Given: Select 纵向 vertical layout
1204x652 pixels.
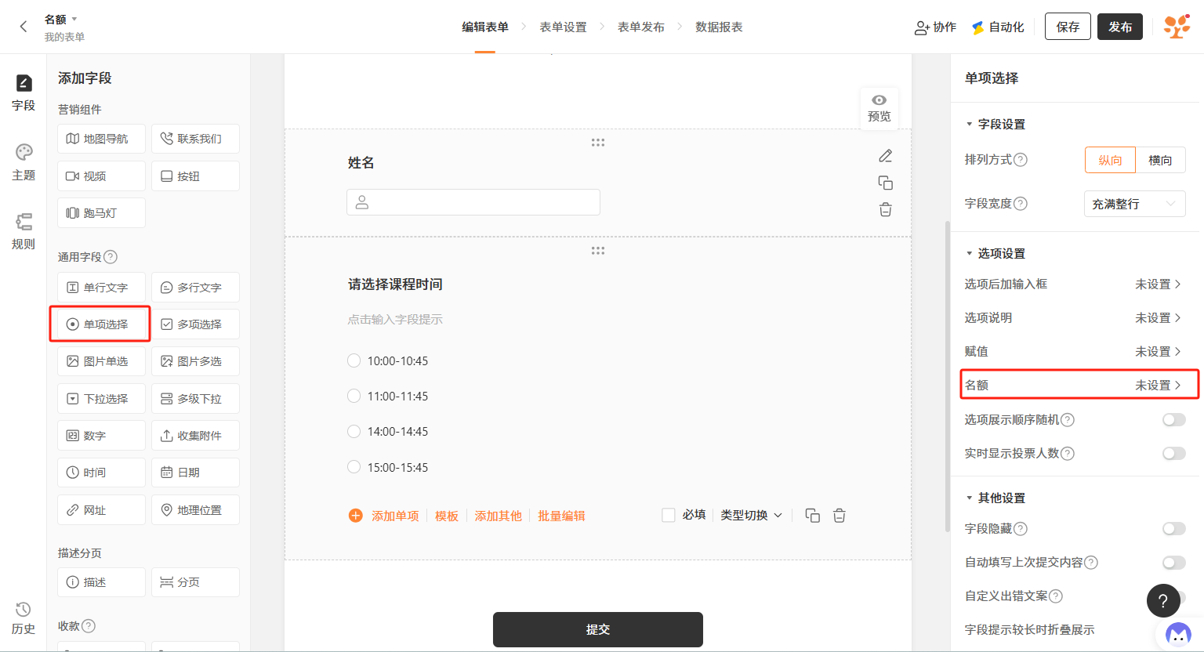Looking at the screenshot, I should [1110, 160].
